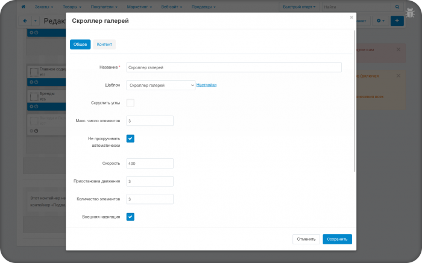
Task: Click the back arrow button
Action: [x=25, y=20]
